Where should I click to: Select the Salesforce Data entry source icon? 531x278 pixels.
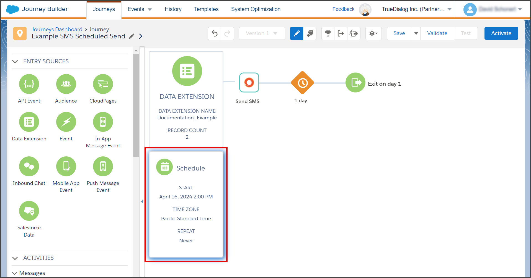[x=29, y=211]
